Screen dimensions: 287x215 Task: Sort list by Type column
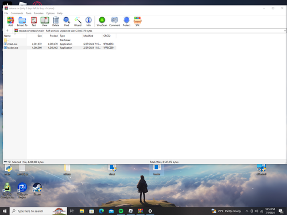(x=71, y=36)
